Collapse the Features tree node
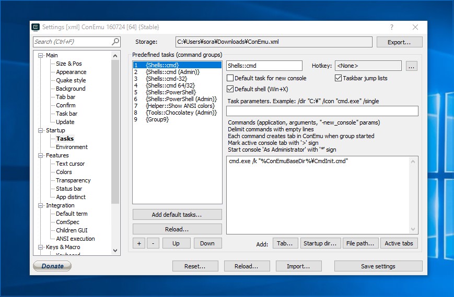This screenshot has width=454, height=297. tap(41, 155)
